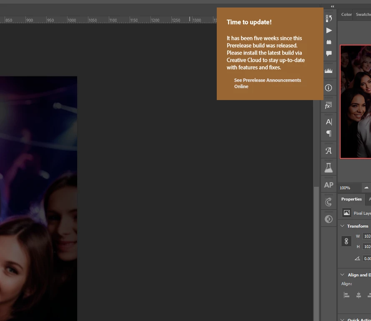Click the rotation angle input field

[367, 258]
